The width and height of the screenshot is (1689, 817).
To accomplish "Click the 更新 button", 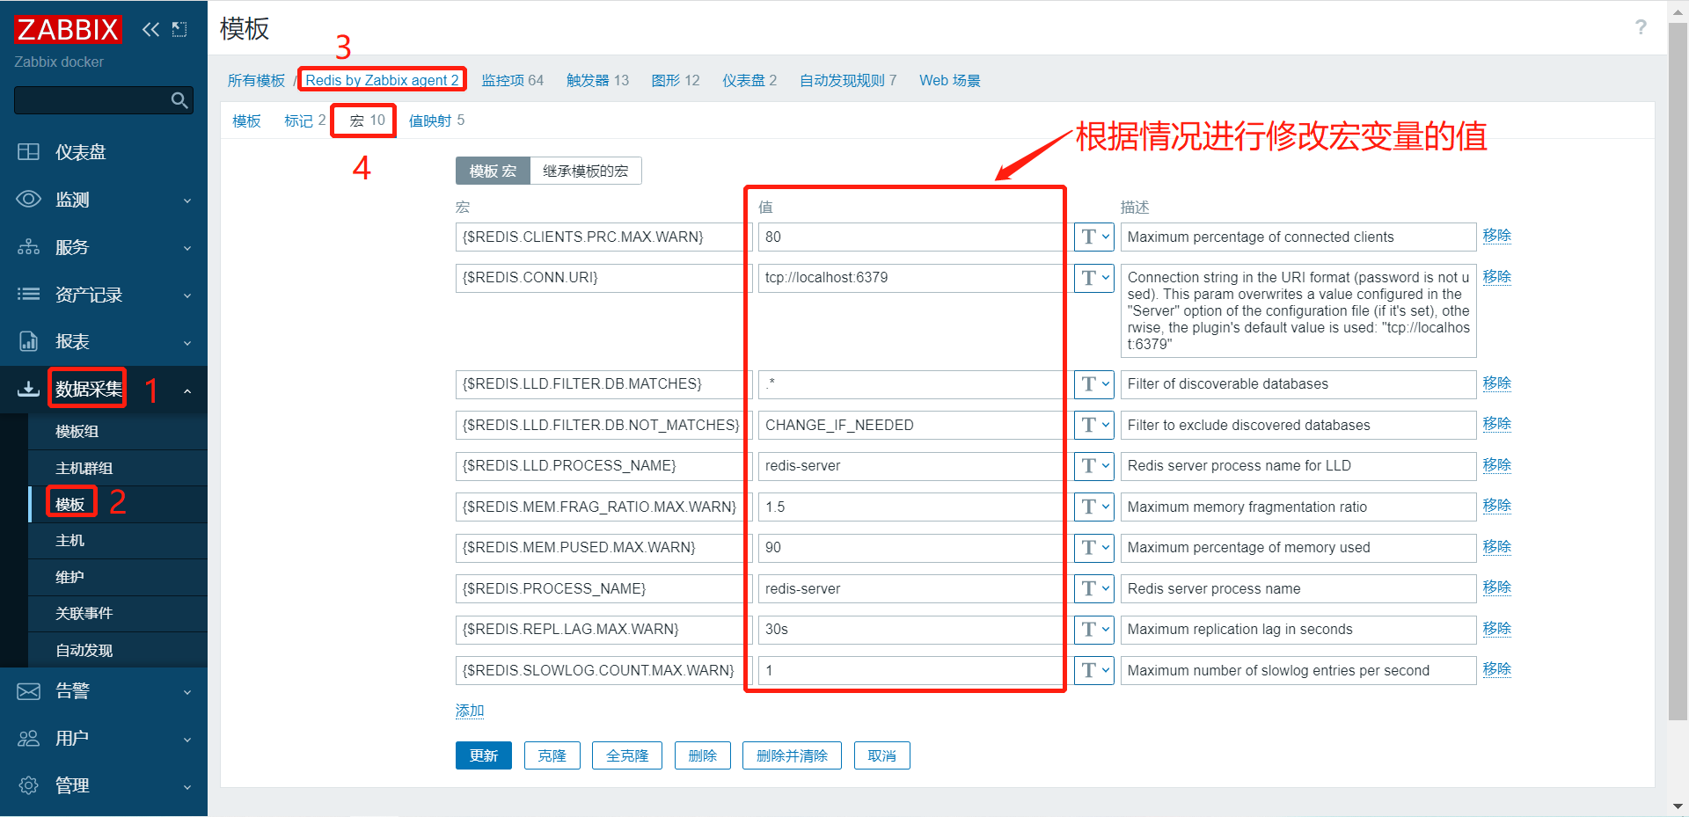I will (x=484, y=755).
